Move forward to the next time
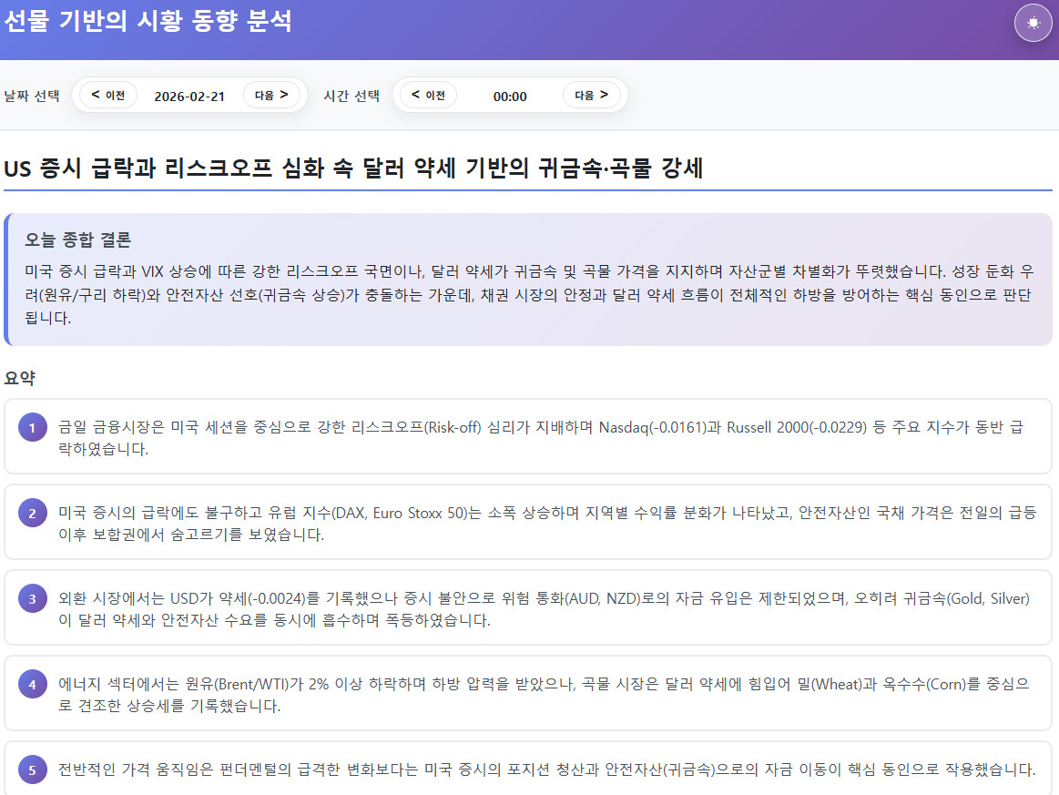 click(591, 95)
